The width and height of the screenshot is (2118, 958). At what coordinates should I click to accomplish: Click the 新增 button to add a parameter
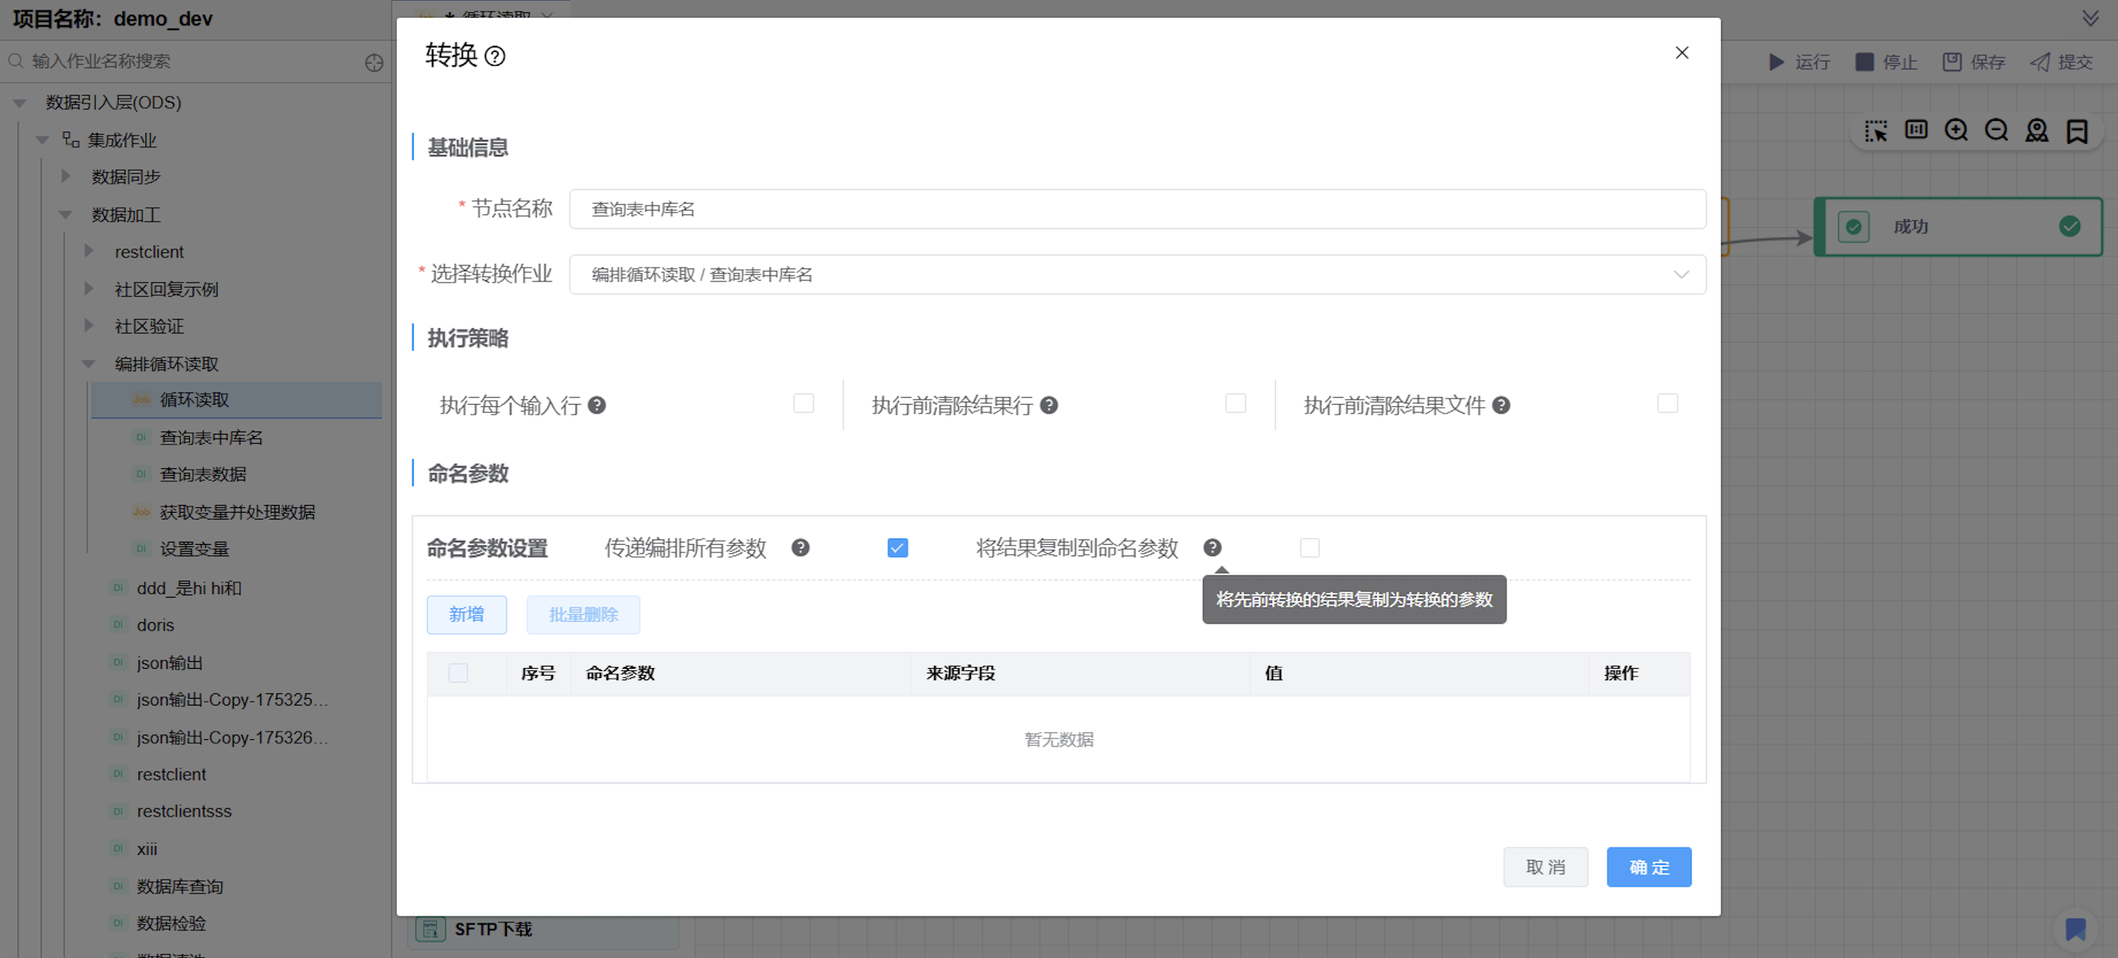[x=466, y=614]
